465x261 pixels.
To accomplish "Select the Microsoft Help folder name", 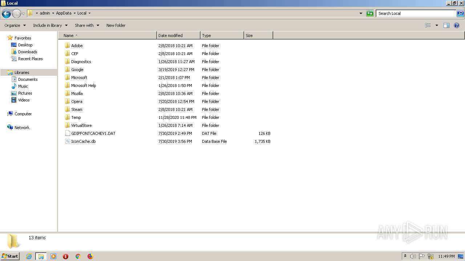I will coord(84,86).
